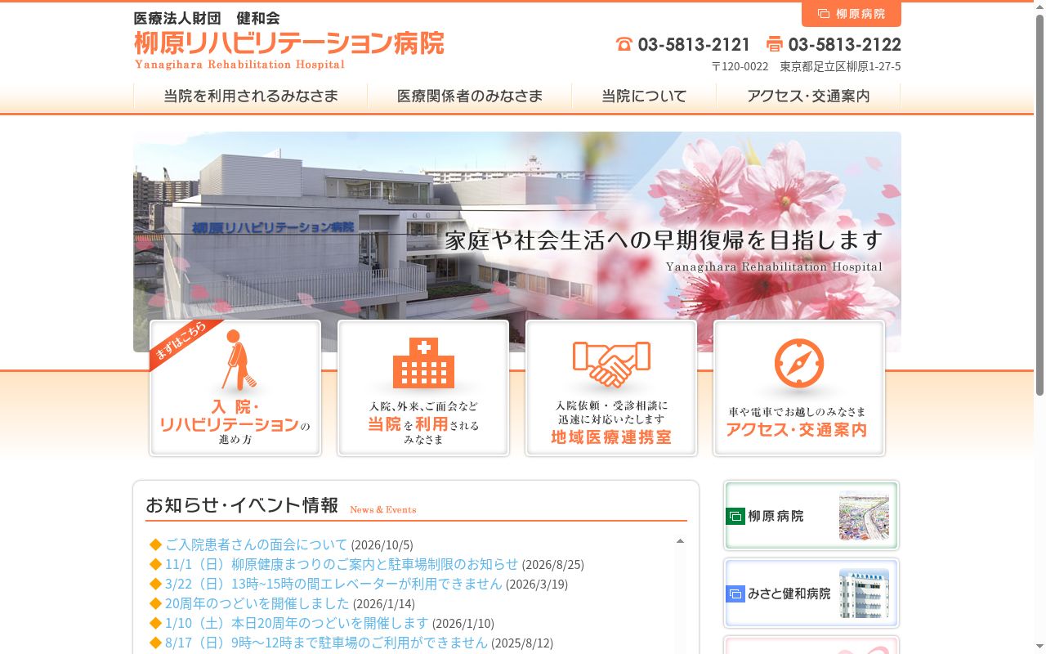
Task: Open the エレベーターが利用できません notice link
Action: click(333, 584)
